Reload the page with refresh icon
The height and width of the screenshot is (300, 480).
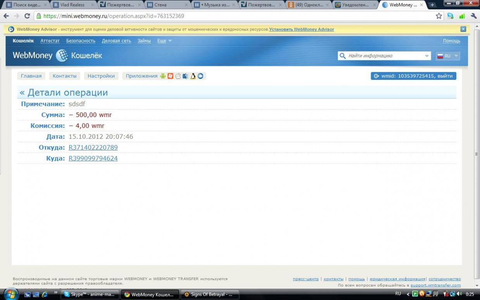click(27, 16)
